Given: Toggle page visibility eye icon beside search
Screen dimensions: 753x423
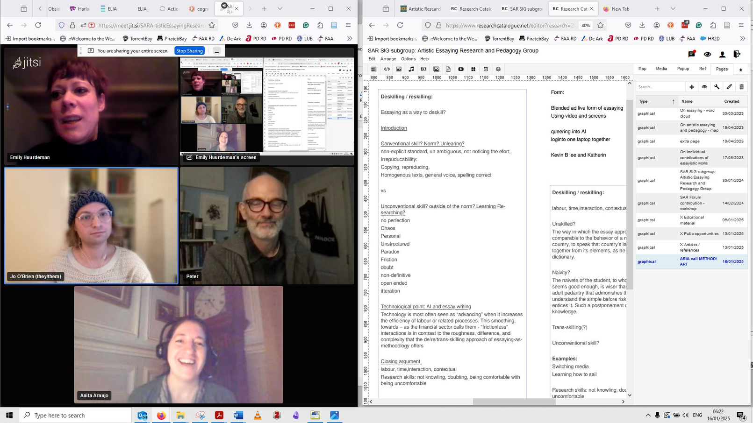Looking at the screenshot, I should 704,87.
